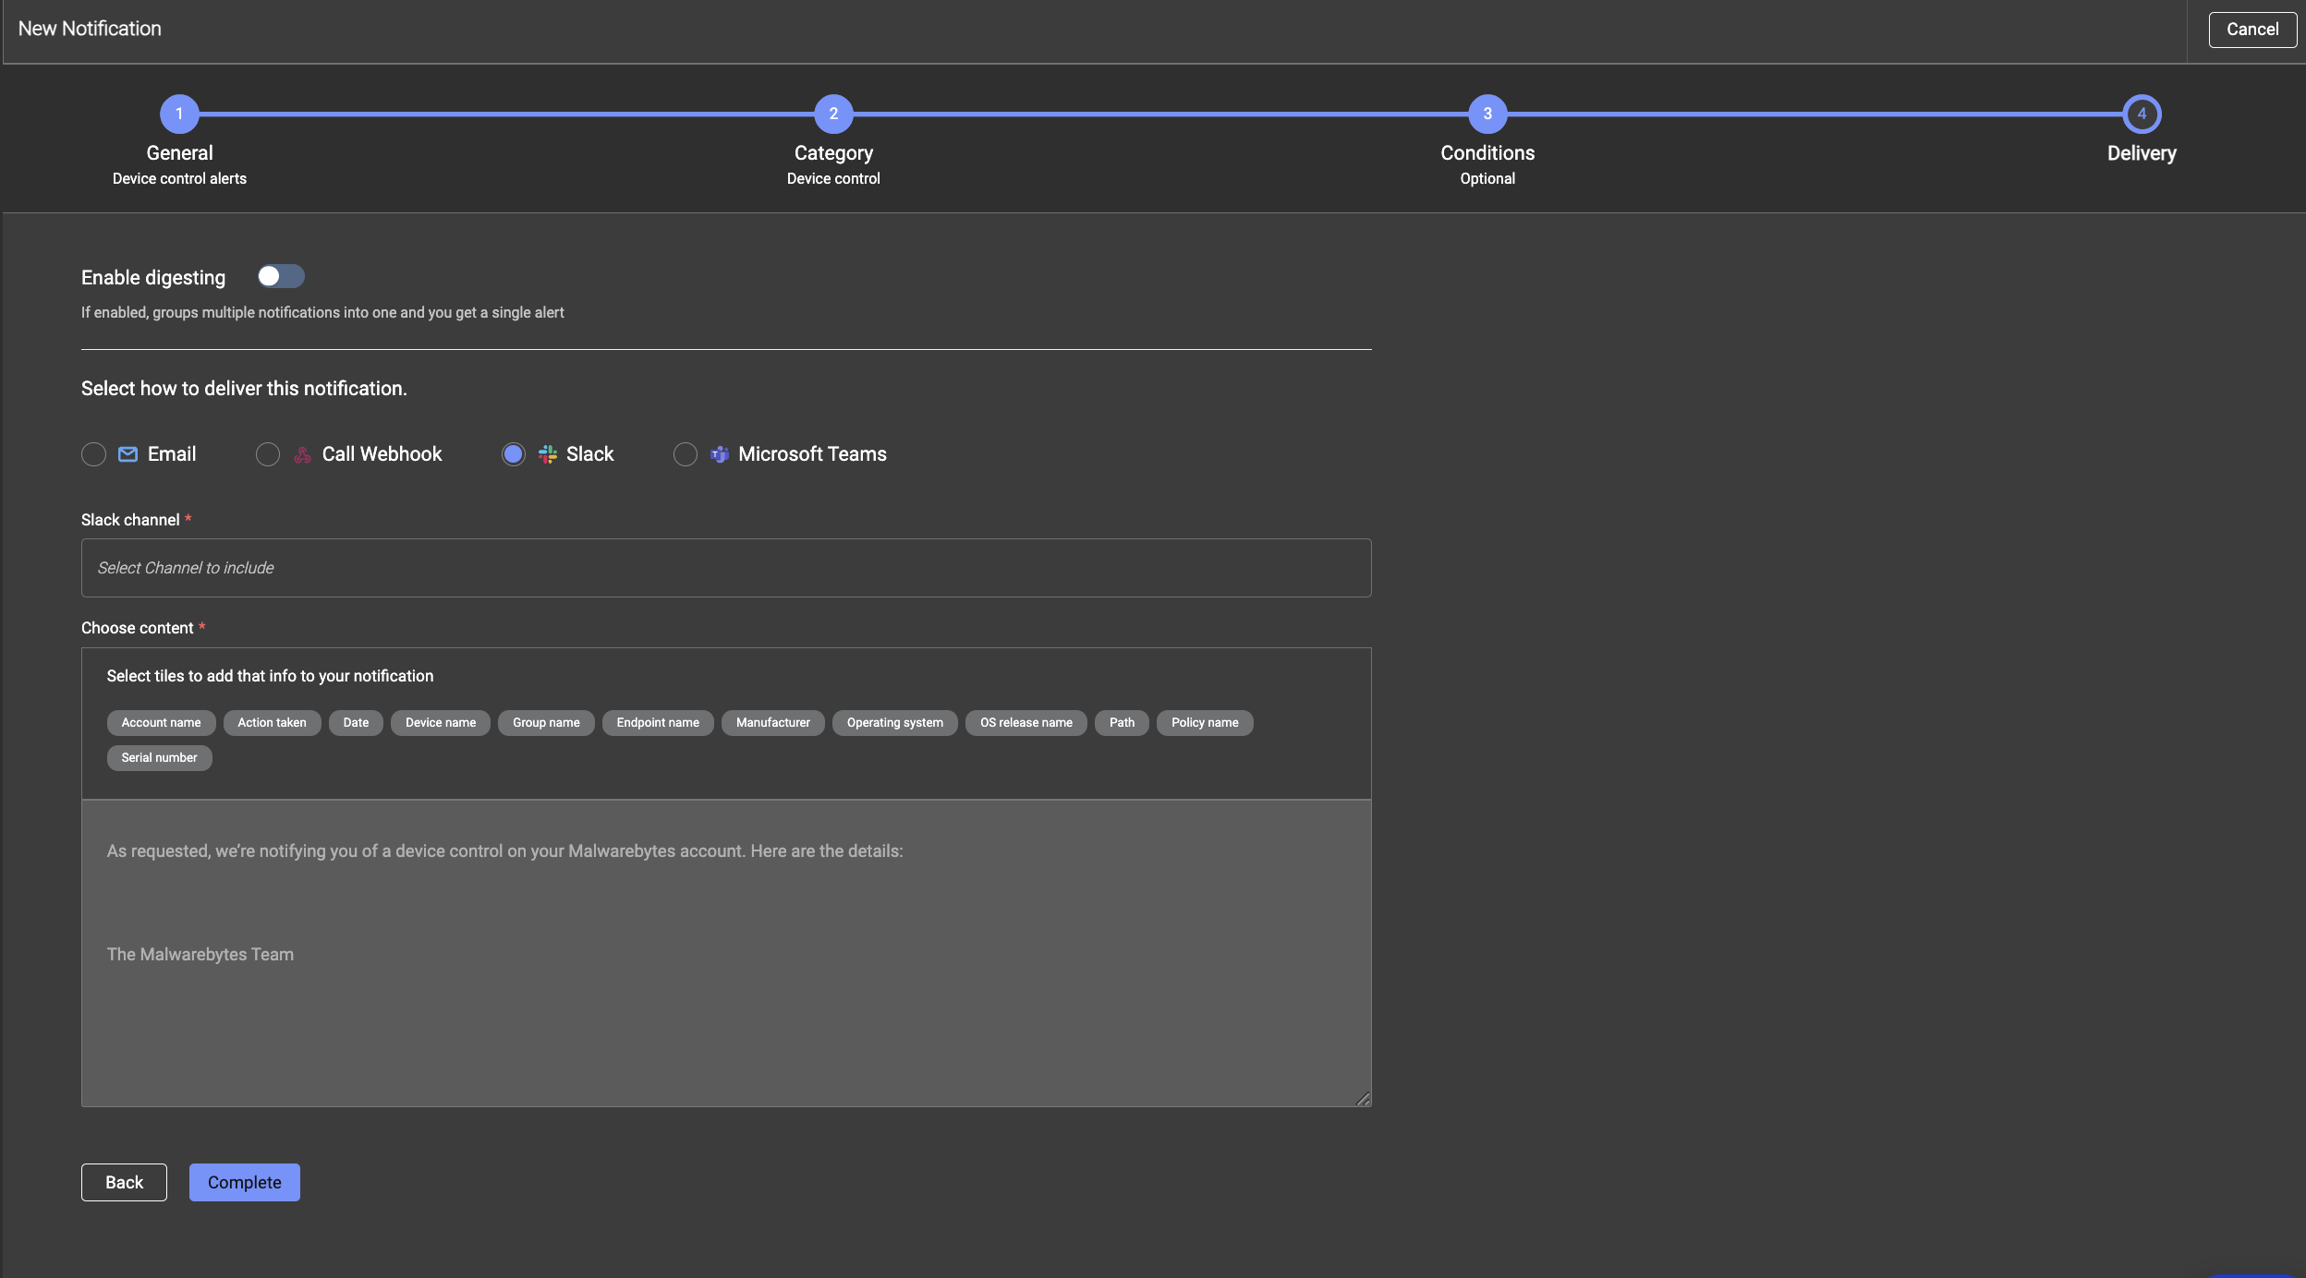Go to step 2 Category circle
The width and height of the screenshot is (2306, 1278).
pyautogui.click(x=833, y=115)
